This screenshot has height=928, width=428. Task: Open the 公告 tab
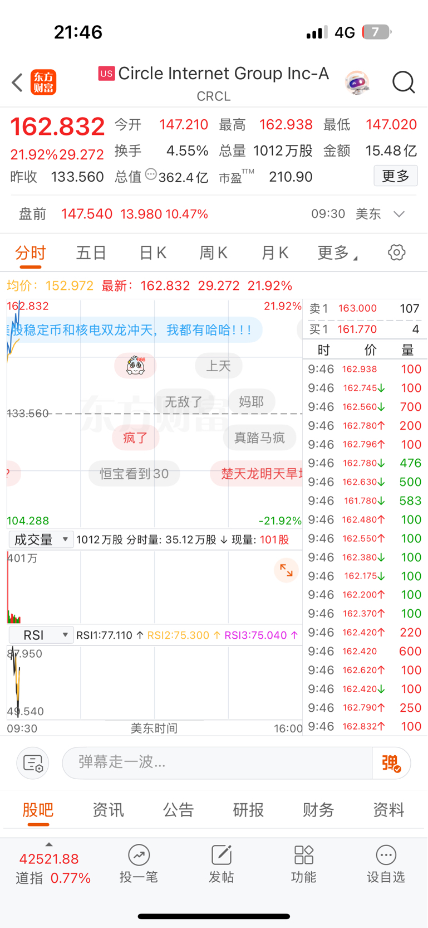click(178, 810)
